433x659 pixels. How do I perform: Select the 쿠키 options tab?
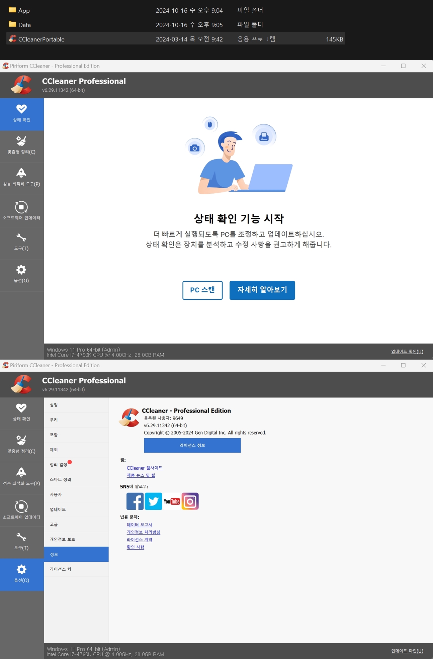click(x=76, y=419)
